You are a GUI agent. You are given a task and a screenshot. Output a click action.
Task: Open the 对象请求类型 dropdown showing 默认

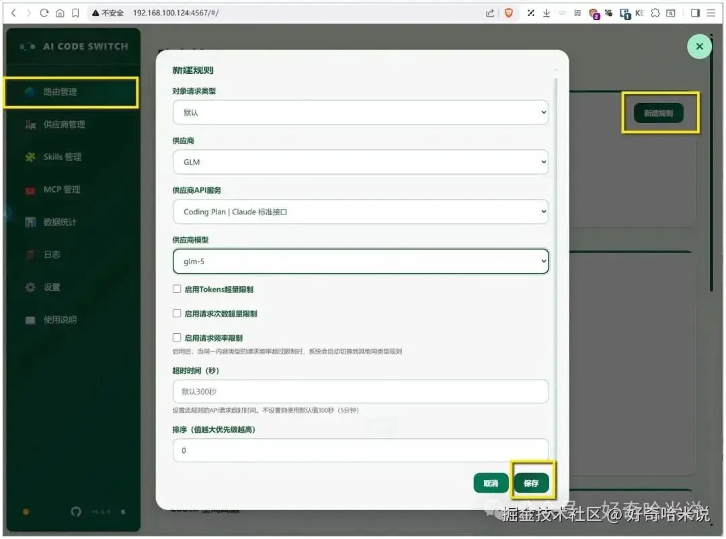click(361, 112)
